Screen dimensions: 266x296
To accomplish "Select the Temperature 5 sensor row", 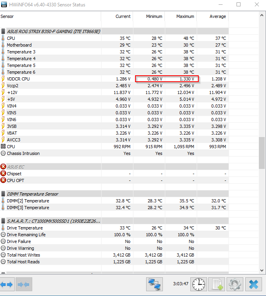I will tap(114, 65).
